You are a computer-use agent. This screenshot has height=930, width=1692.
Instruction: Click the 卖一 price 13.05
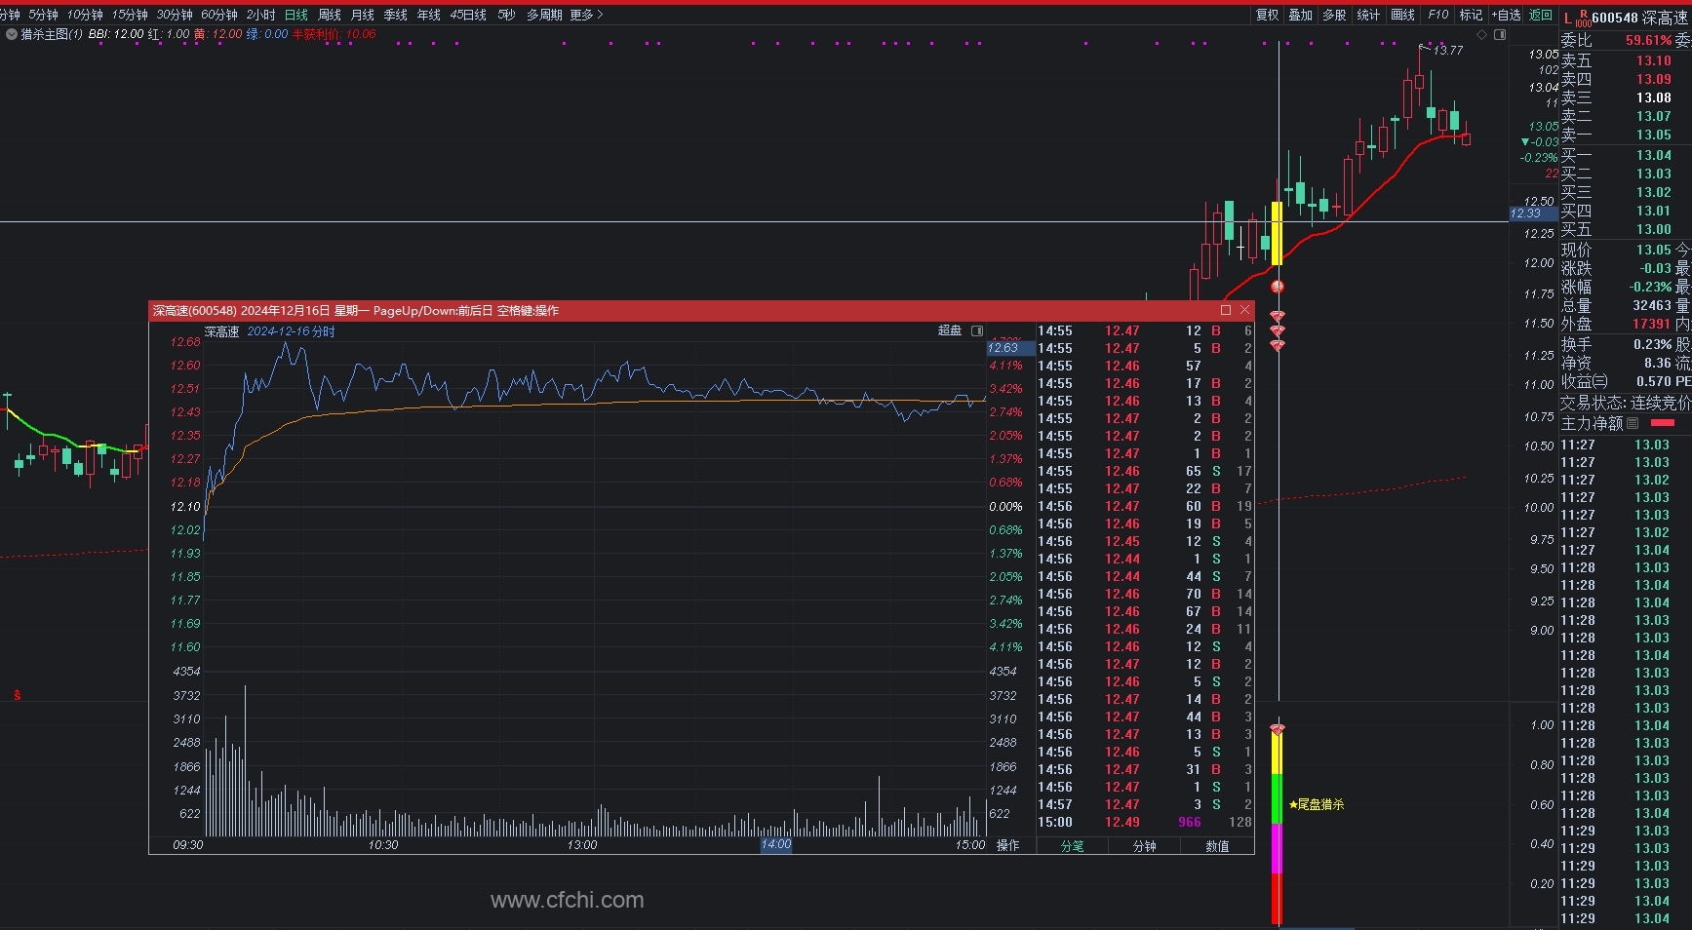point(1653,135)
